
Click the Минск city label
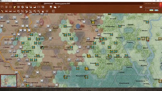97,38
